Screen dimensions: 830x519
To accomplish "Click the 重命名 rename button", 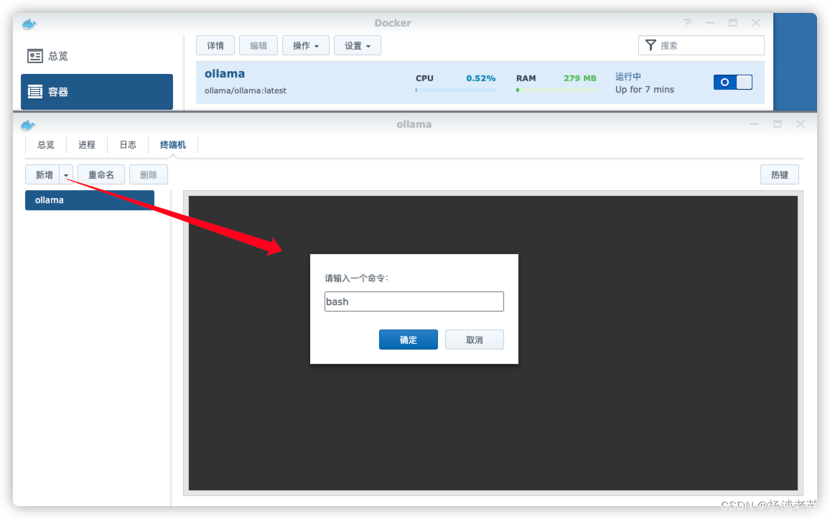I will [x=101, y=175].
